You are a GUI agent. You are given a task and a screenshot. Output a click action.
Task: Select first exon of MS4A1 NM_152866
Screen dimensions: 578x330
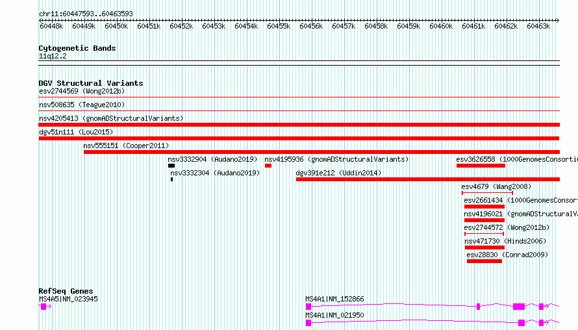(x=308, y=307)
